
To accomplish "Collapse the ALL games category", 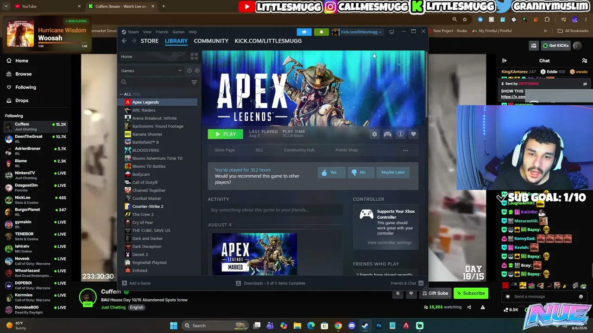I will click(121, 94).
